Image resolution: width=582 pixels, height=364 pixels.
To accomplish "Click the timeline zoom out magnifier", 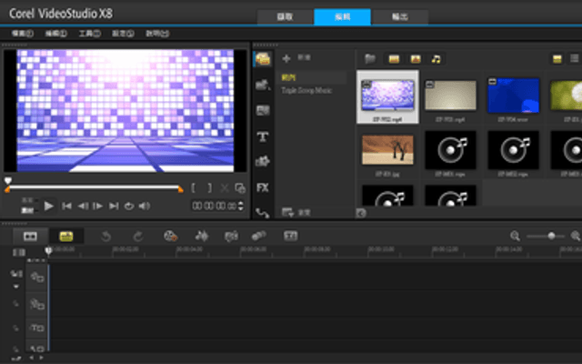I will (515, 236).
